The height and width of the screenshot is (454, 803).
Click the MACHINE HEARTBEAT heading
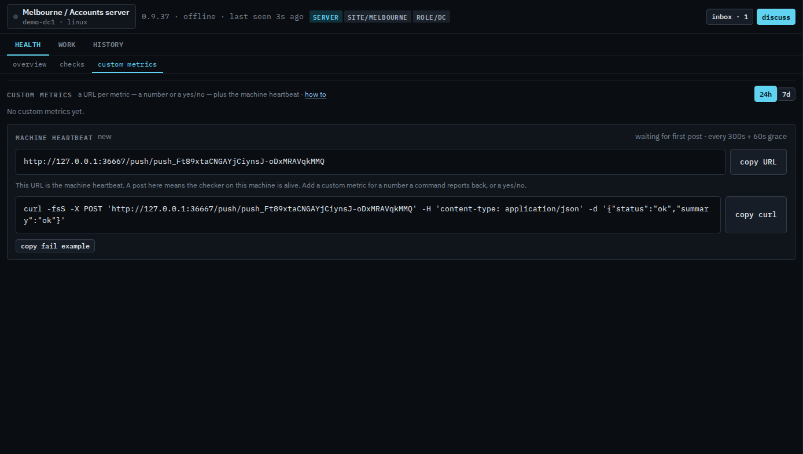[x=54, y=138]
